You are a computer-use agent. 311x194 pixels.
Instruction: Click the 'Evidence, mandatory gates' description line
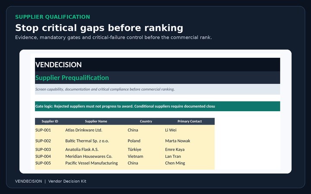(x=114, y=38)
